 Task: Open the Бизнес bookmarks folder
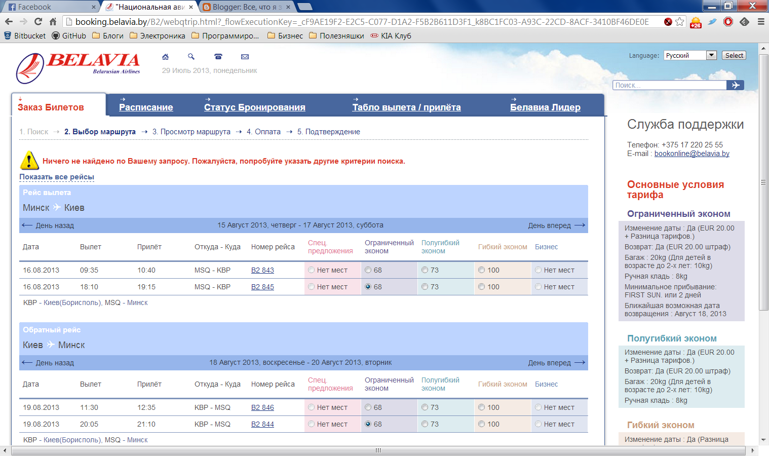(285, 36)
